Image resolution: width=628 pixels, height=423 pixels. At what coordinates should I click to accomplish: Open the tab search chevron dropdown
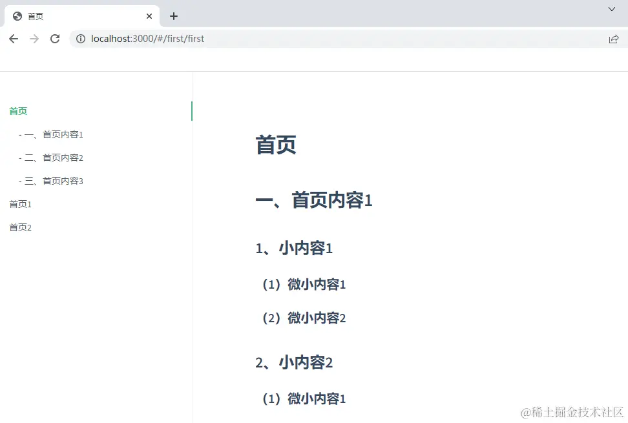tap(612, 9)
